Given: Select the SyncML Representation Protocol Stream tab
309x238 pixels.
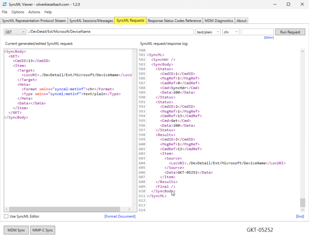Looking at the screenshot, I should 34,21.
